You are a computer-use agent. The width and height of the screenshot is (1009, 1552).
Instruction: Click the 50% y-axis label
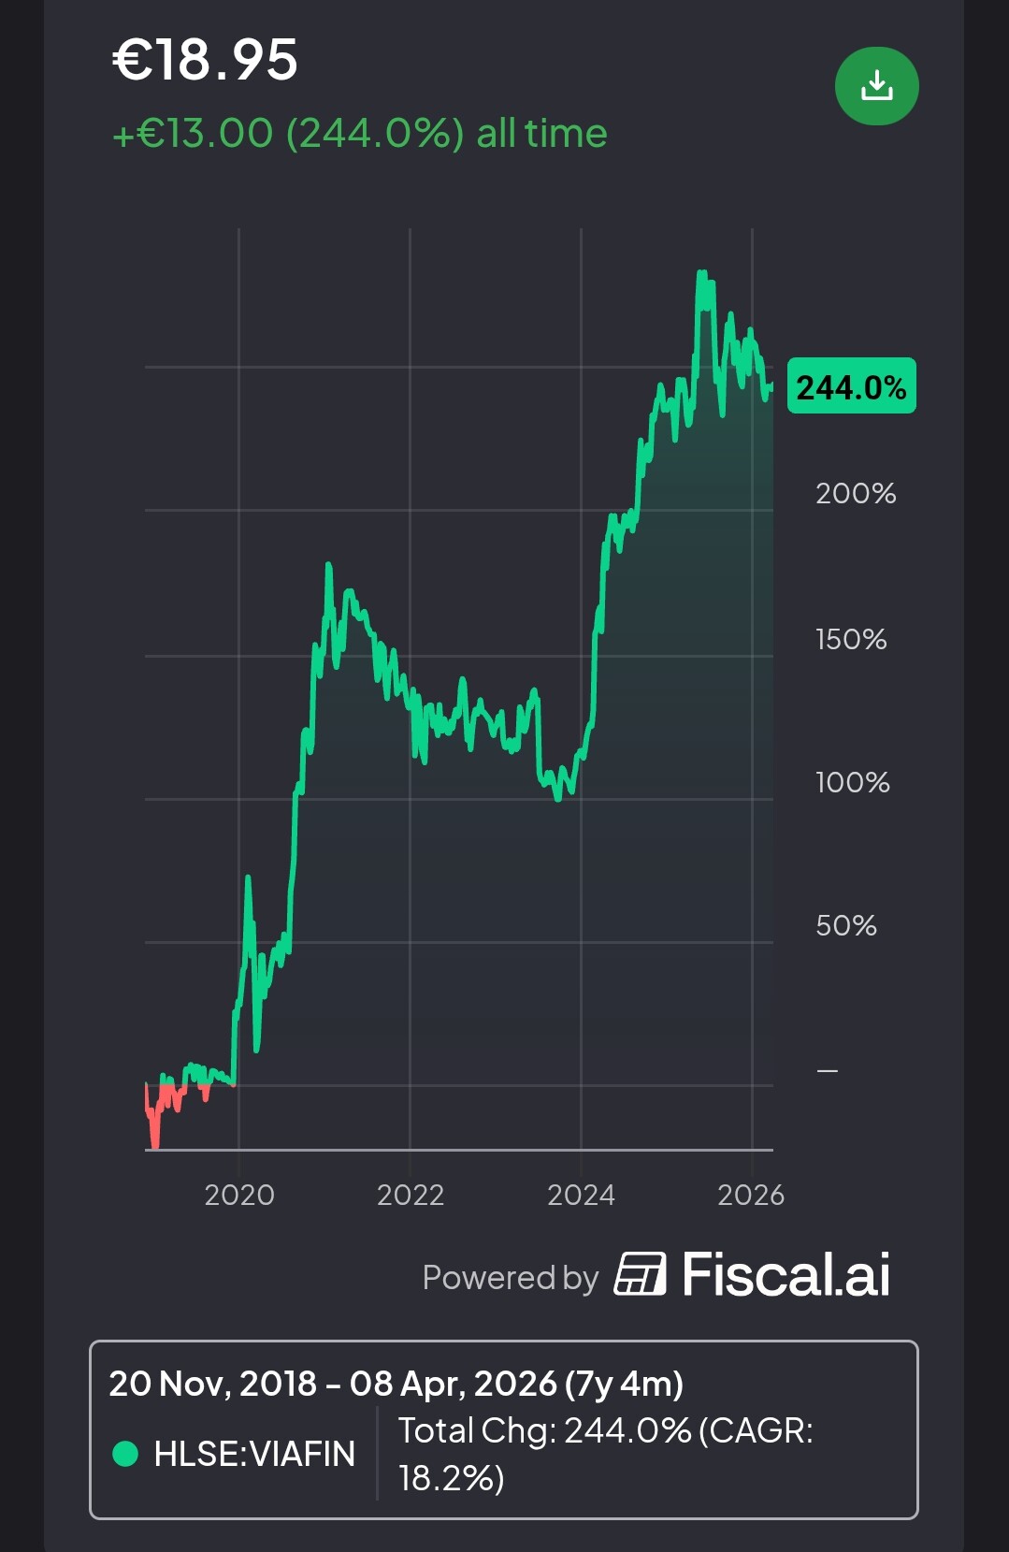pyautogui.click(x=846, y=925)
